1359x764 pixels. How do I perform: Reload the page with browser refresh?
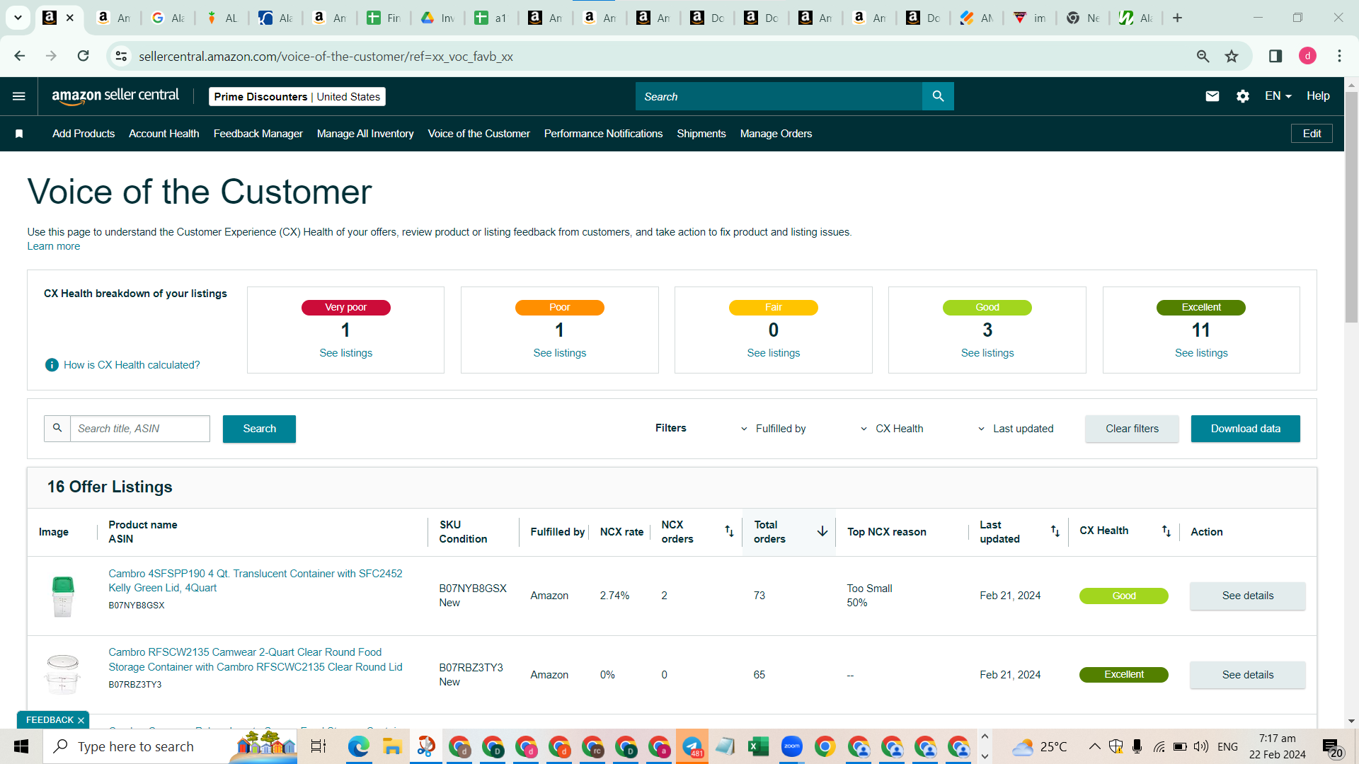[83, 56]
